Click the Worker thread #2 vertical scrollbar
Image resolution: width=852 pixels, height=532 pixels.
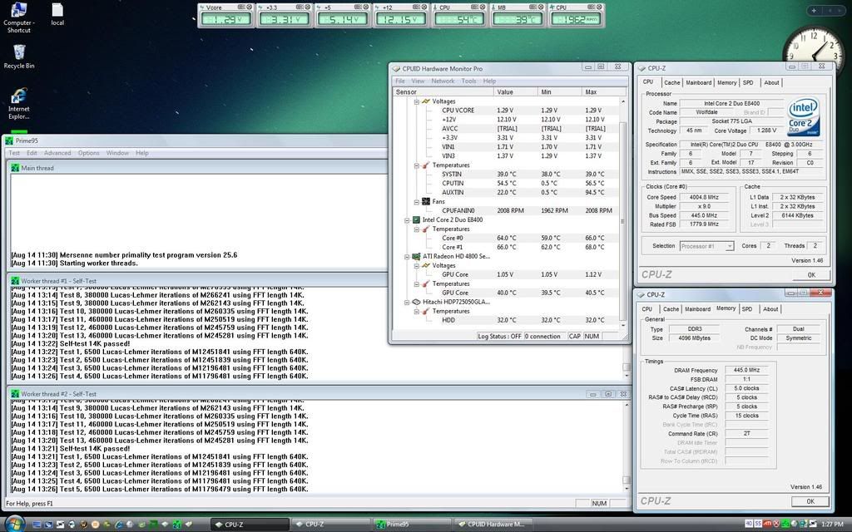[626, 446]
